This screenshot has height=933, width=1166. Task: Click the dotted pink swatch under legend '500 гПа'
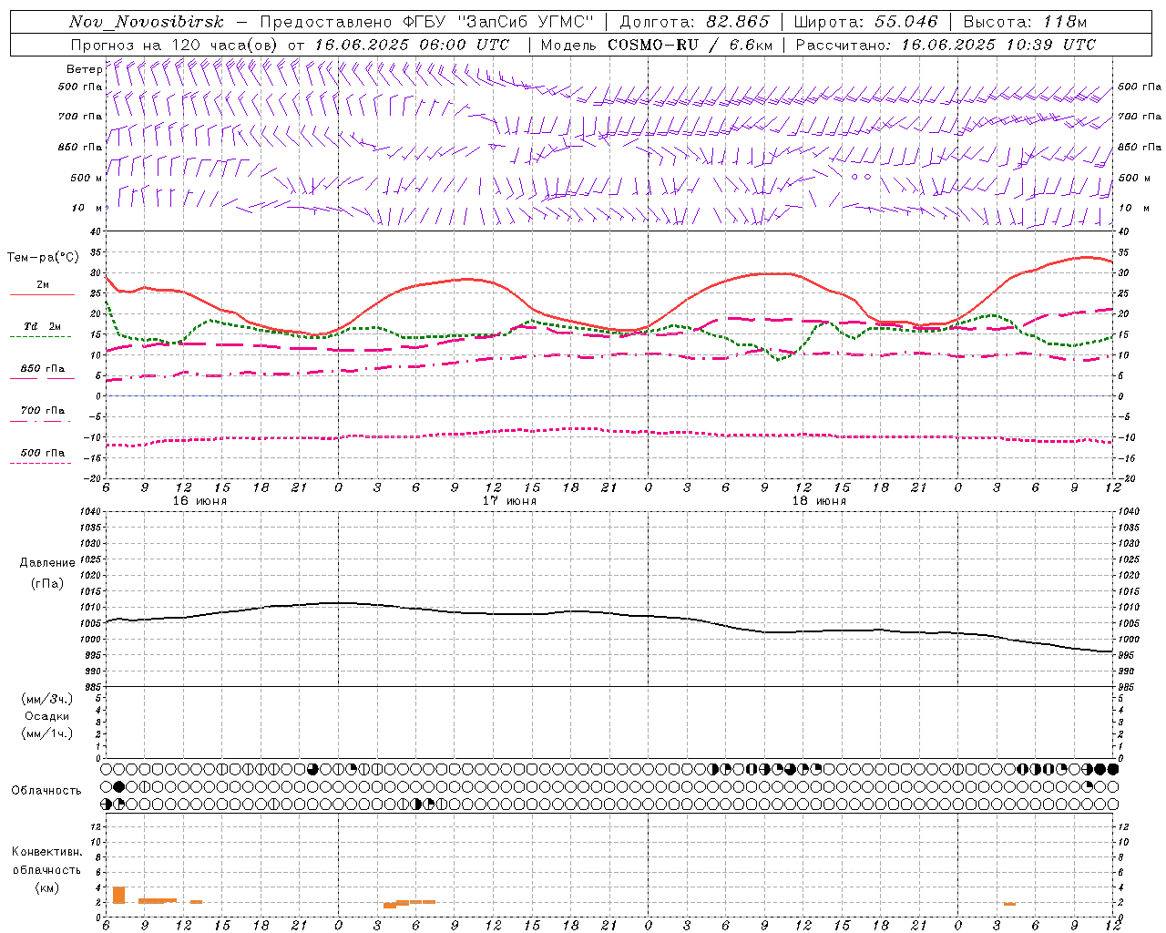[40, 464]
